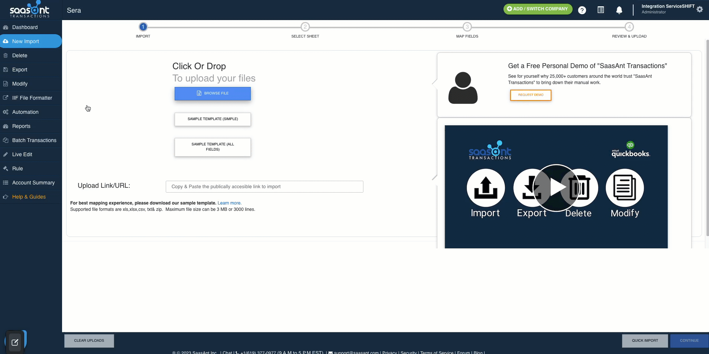This screenshot has height=354, width=709.
Task: Open Account Summary
Action: (x=31, y=183)
